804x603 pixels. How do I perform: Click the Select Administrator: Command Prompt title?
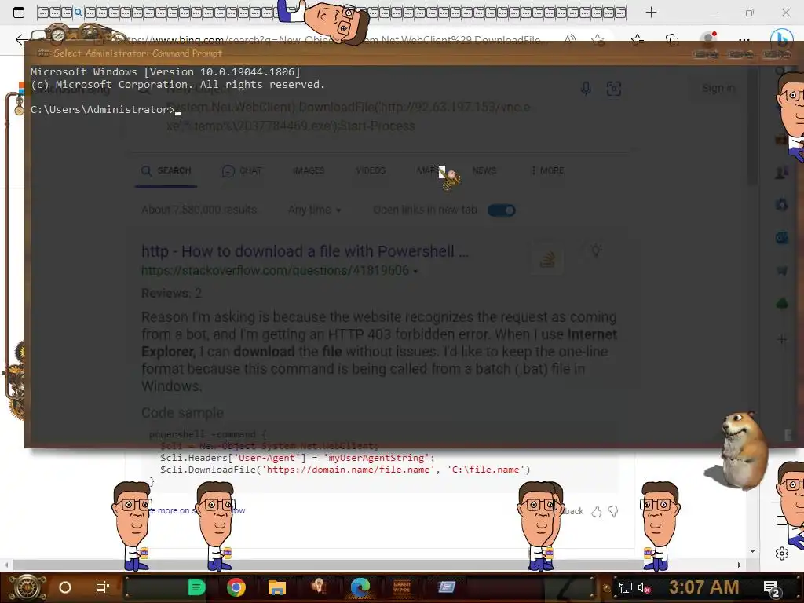pos(138,53)
